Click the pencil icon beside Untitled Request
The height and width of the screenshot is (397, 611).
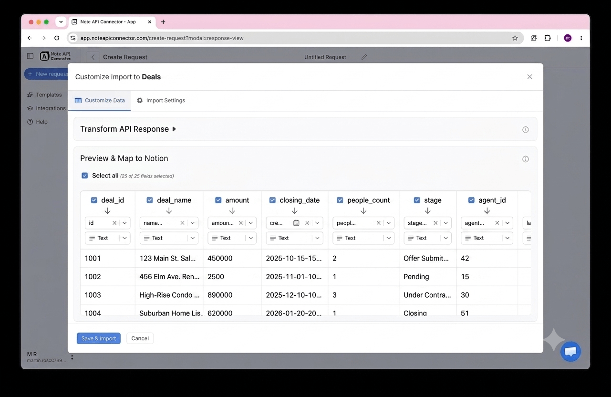click(364, 57)
